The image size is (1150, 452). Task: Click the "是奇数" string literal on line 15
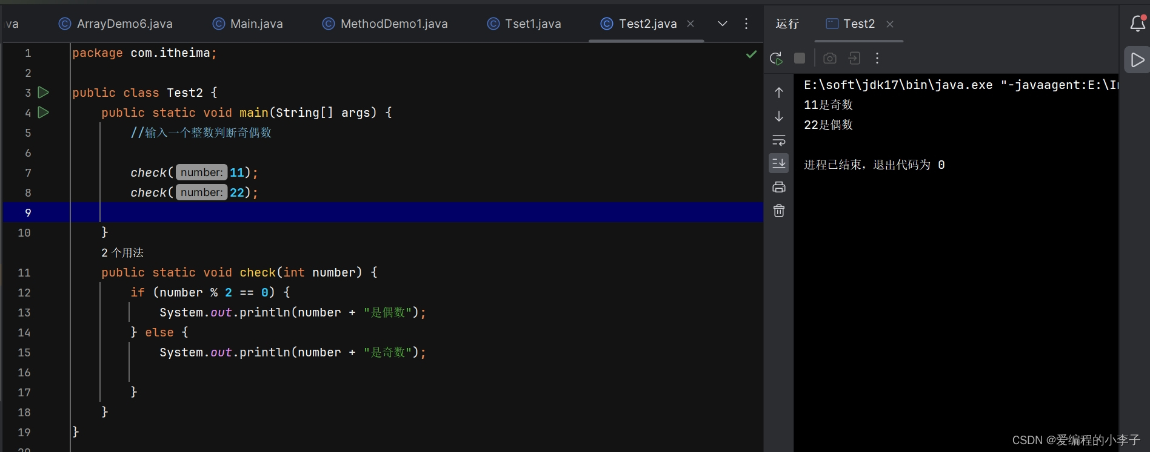(x=388, y=352)
